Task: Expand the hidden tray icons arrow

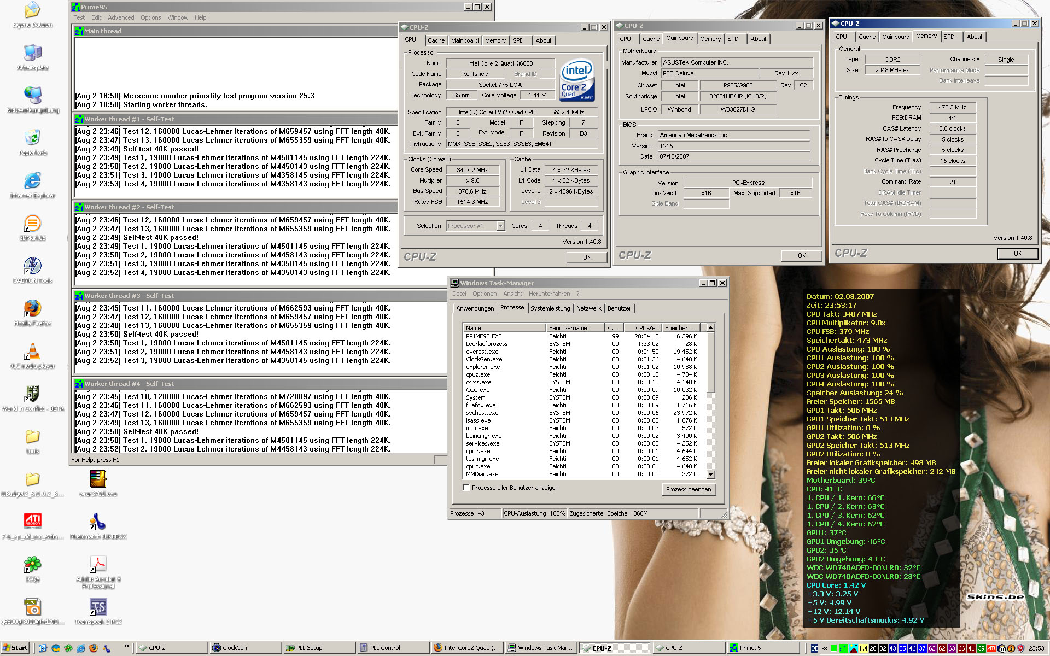Action: point(824,648)
